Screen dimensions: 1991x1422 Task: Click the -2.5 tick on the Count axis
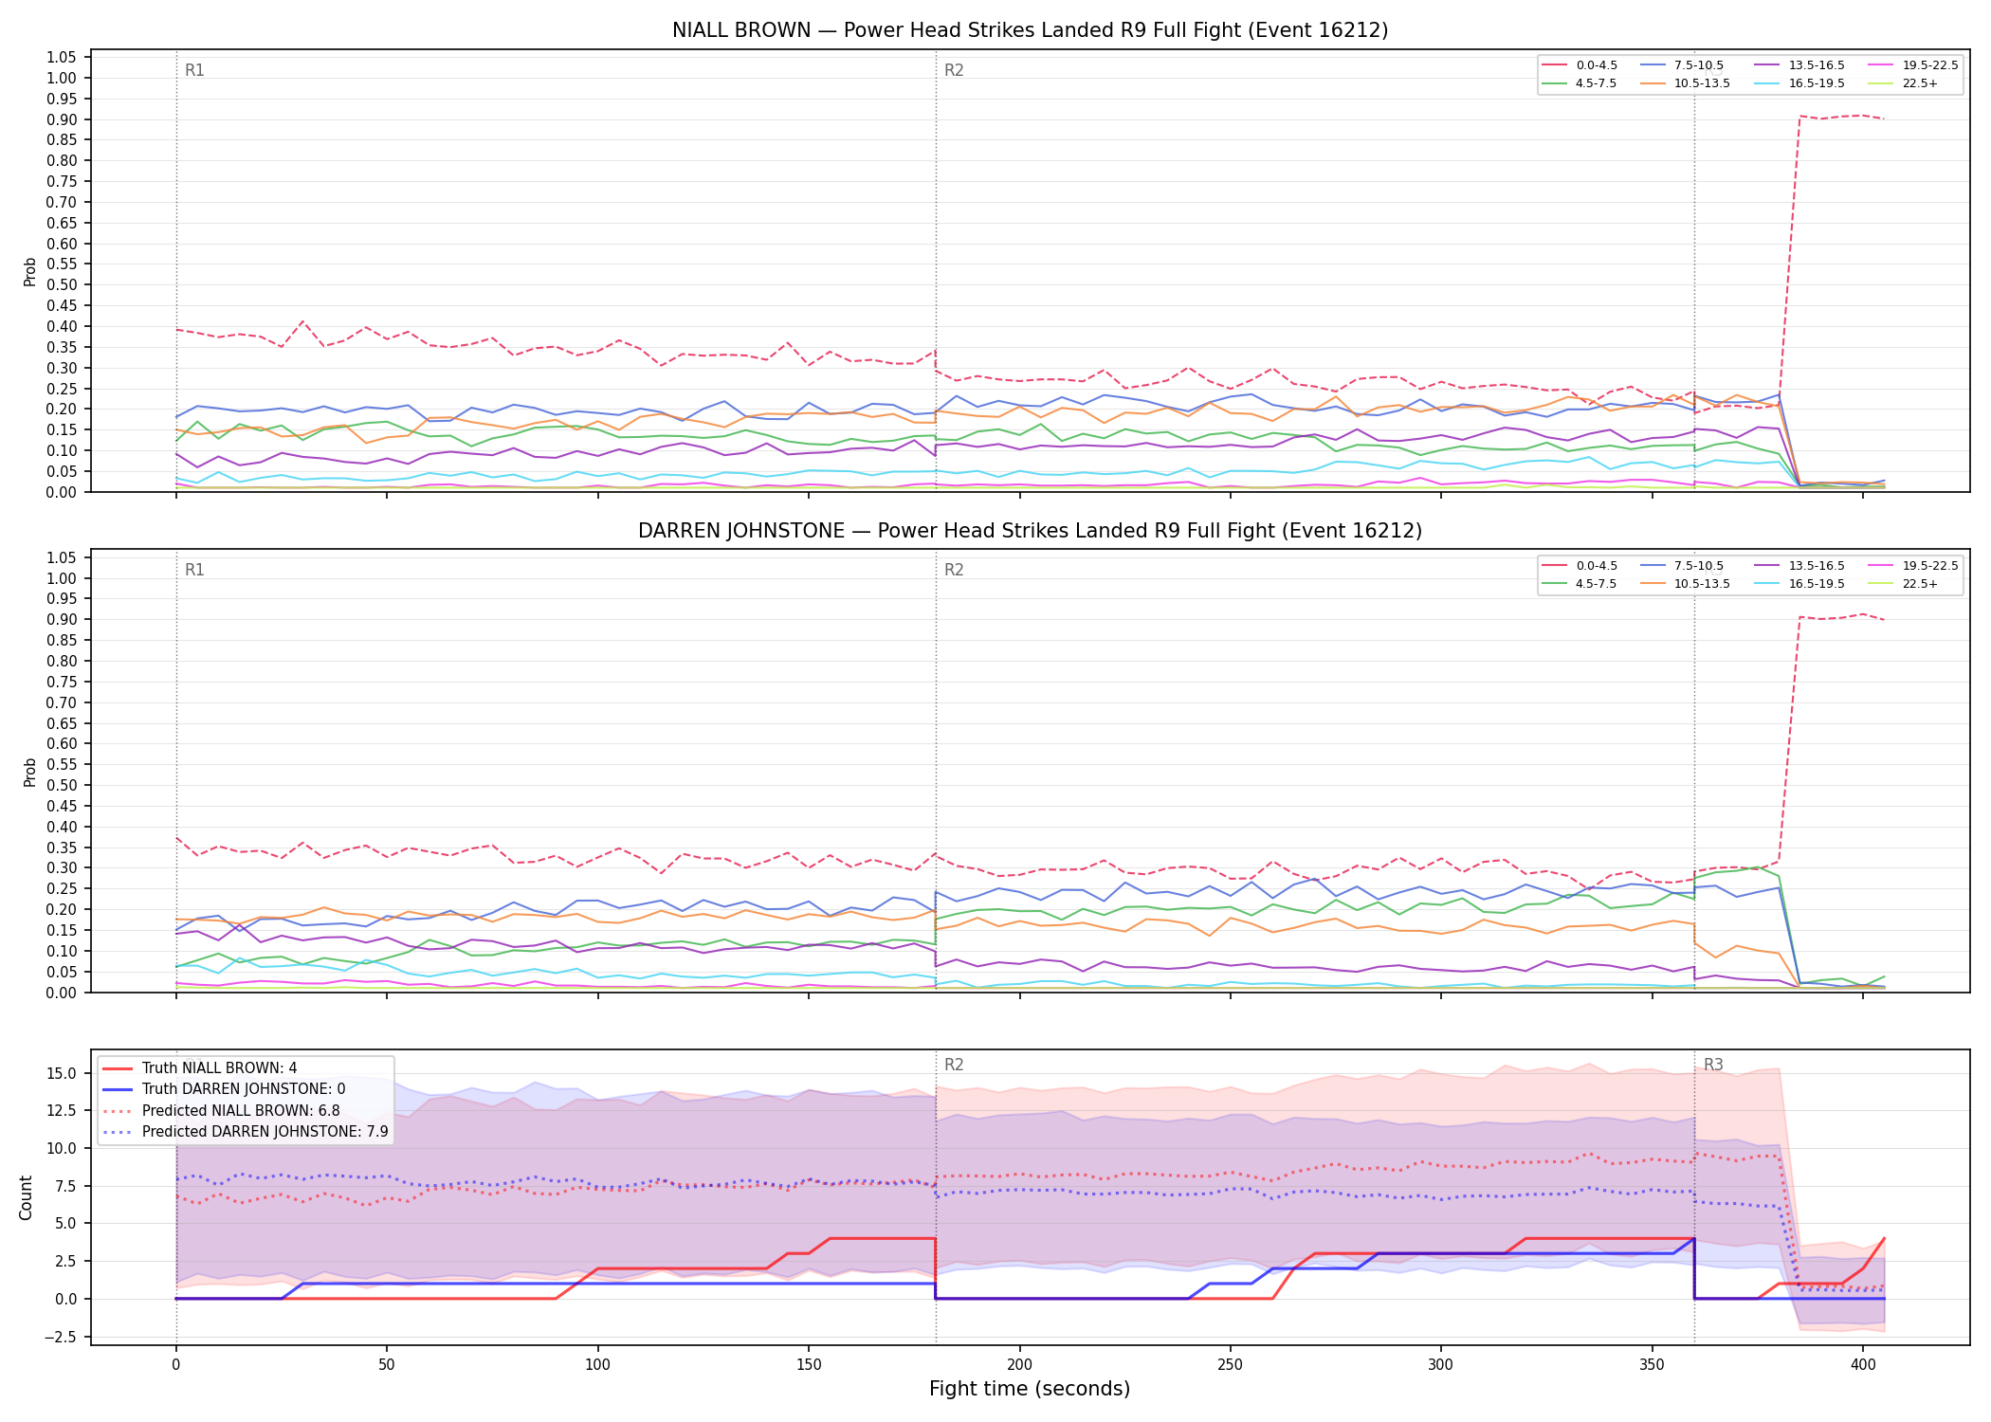coord(59,1337)
